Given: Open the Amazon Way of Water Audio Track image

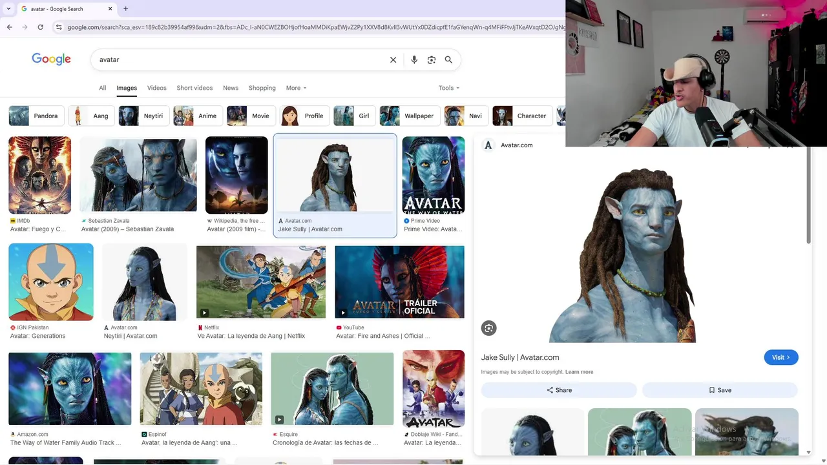Looking at the screenshot, I should [70, 389].
